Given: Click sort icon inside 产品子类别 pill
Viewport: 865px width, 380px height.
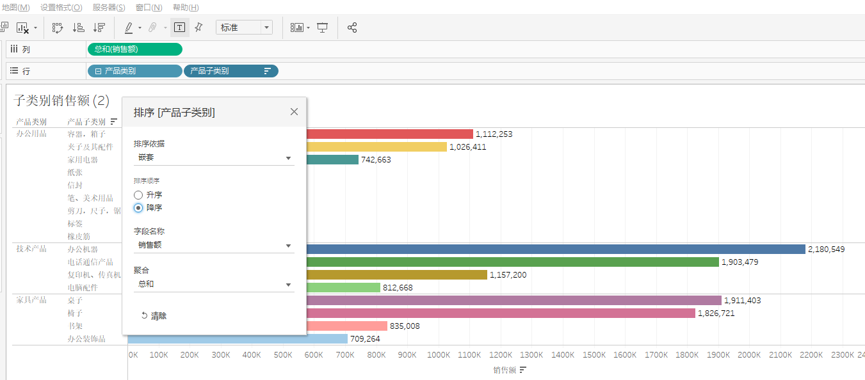Looking at the screenshot, I should pyautogui.click(x=268, y=71).
